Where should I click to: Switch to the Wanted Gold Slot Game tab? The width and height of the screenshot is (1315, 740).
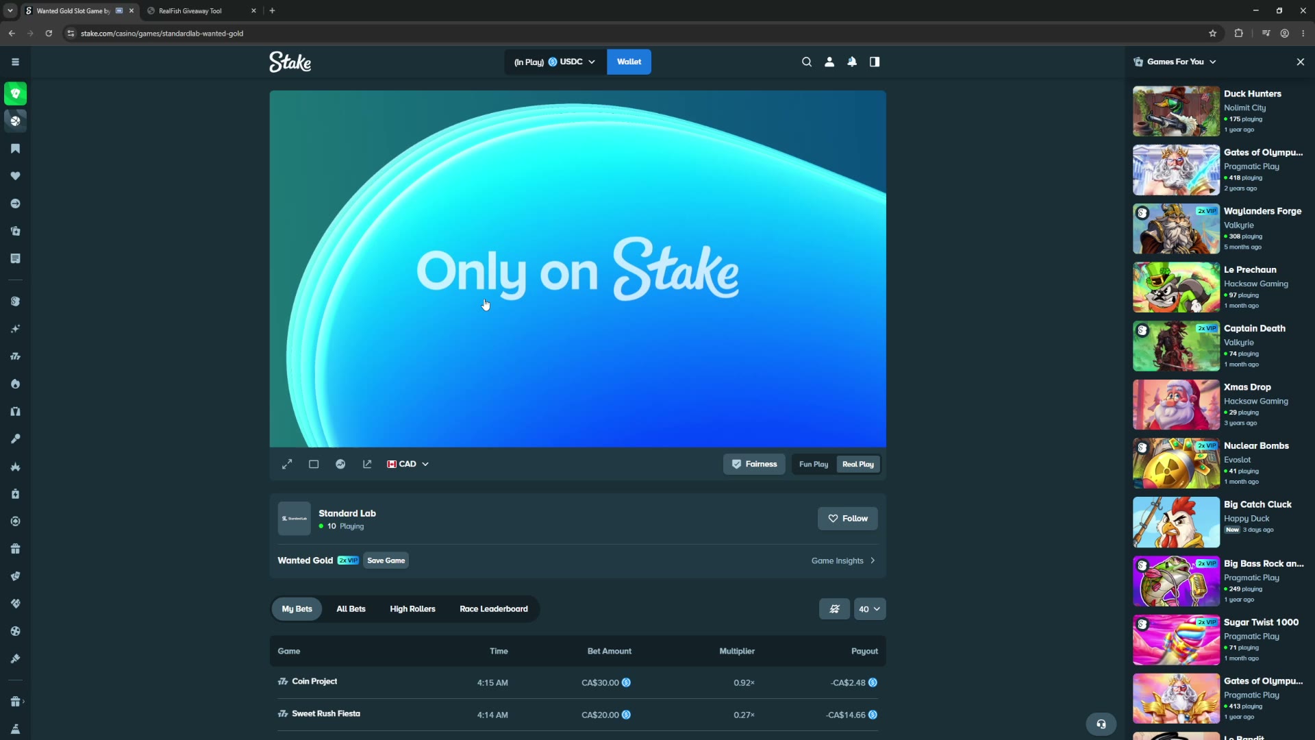(72, 10)
